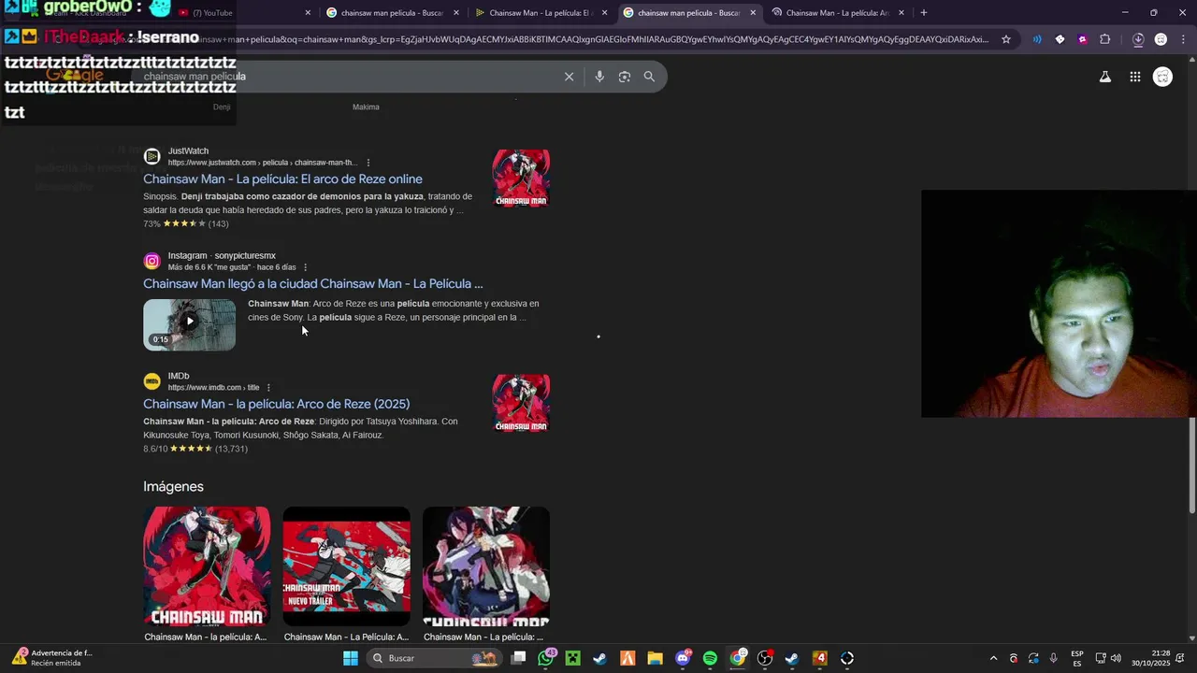Click the page vertical scrollbar thumb
The image size is (1197, 673).
click(x=1192, y=465)
